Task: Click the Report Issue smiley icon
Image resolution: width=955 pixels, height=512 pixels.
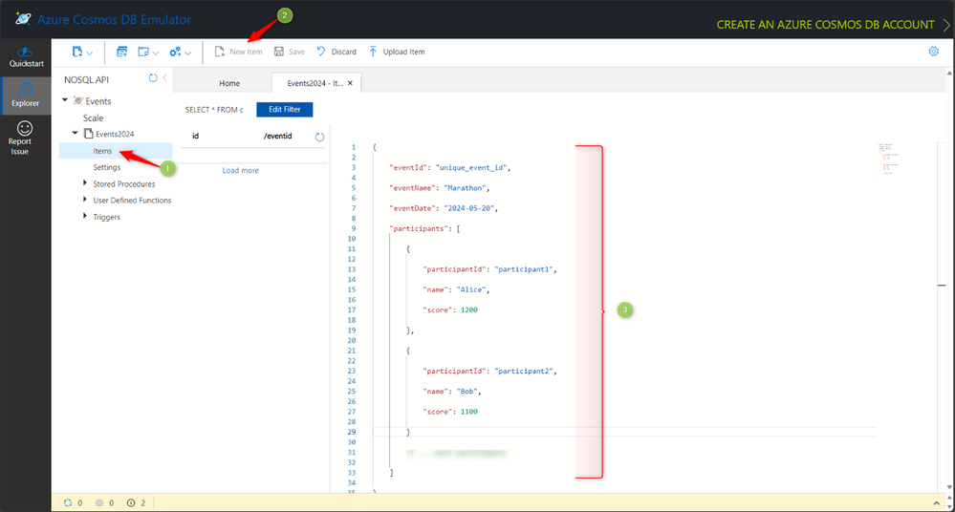Action: 24,128
